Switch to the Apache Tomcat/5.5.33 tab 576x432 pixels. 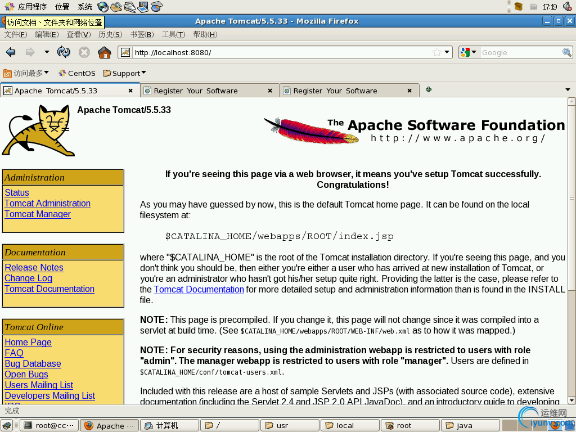(70, 91)
